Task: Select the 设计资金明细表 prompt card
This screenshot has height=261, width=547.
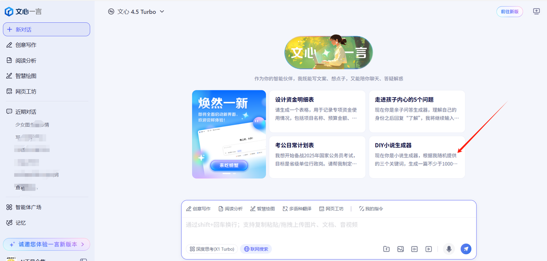Action: pyautogui.click(x=317, y=111)
